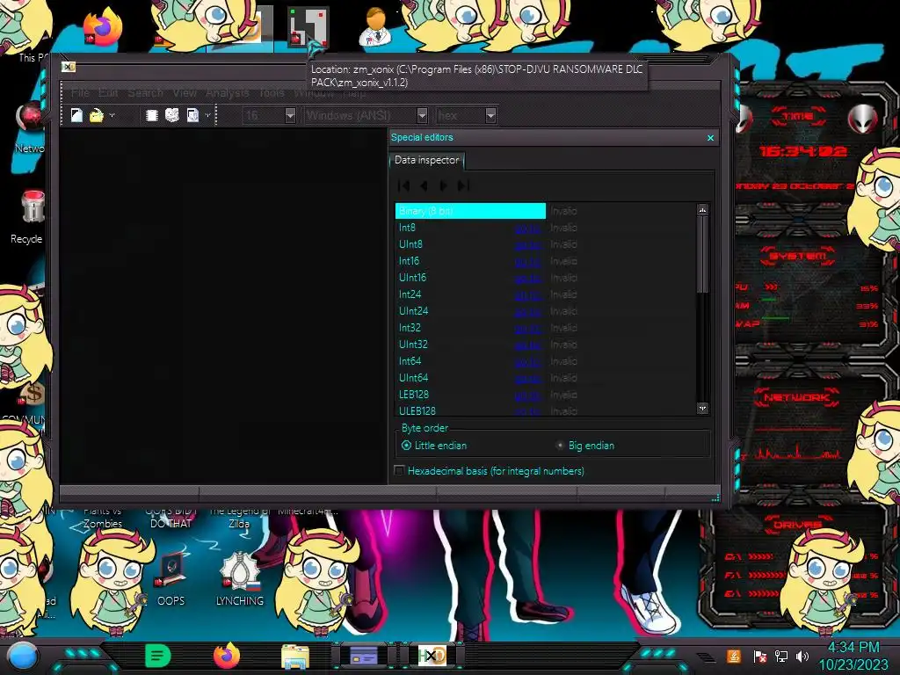The image size is (900, 675).
Task: Open the Firefox desktop shortcut icon
Action: tap(103, 25)
